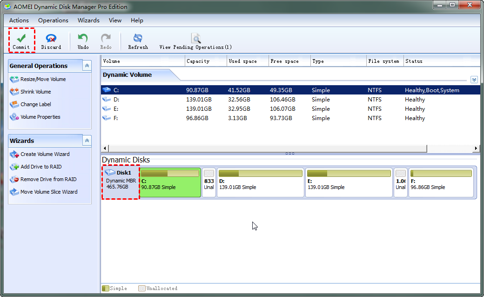484x297 pixels.
Task: Click the volume list left scroll arrow
Action: [105, 148]
